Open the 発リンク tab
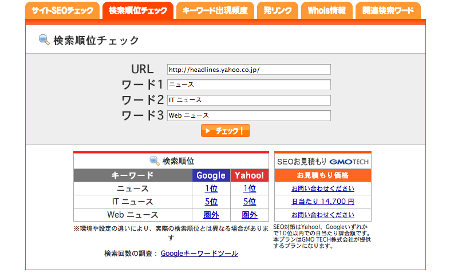 (x=278, y=11)
